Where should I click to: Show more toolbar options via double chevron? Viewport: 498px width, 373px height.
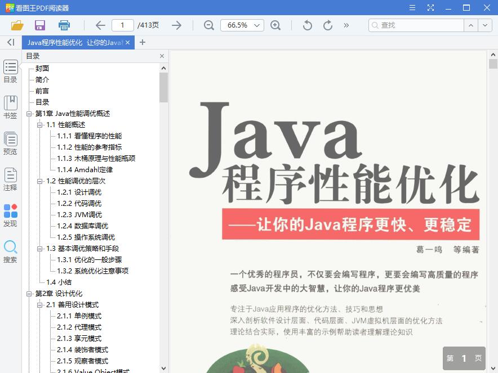(346, 25)
